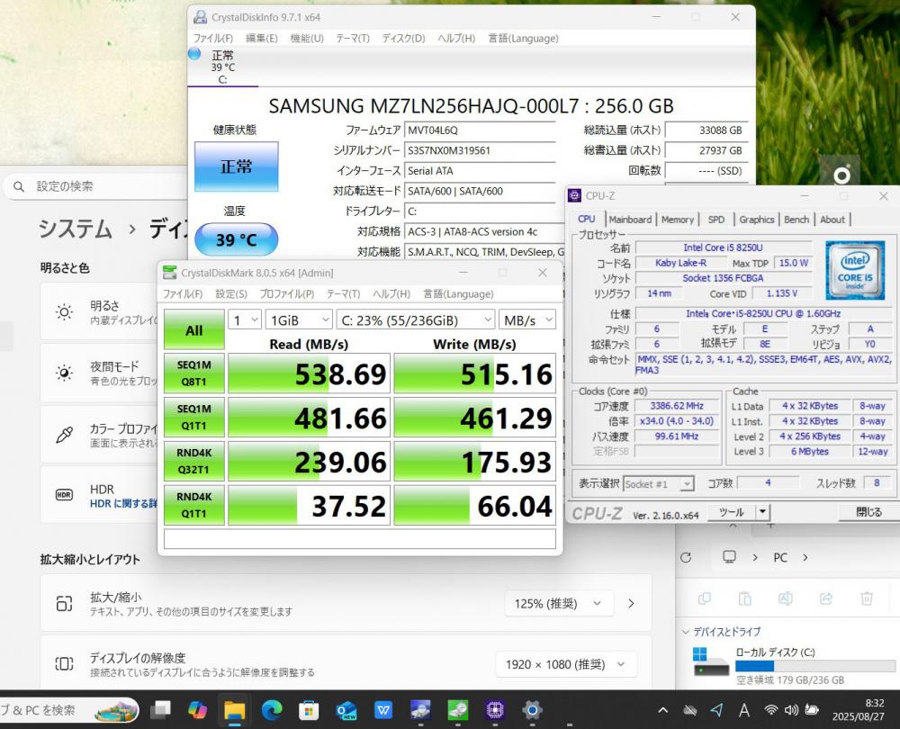Run all benchmarks with the All button
The height and width of the screenshot is (729, 900).
click(194, 329)
